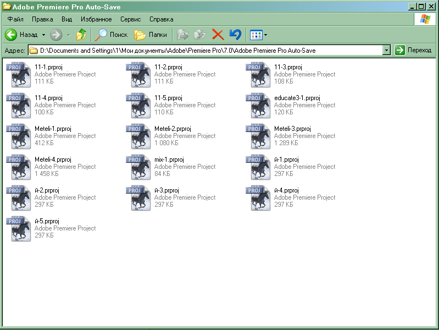Open the Views dropdown arrow
This screenshot has height=330, width=439.
(266, 35)
